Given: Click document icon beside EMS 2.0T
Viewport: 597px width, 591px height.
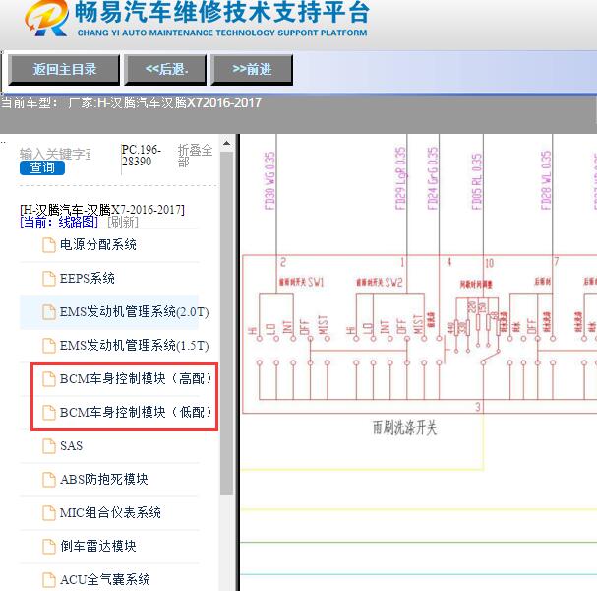Looking at the screenshot, I should tap(49, 312).
